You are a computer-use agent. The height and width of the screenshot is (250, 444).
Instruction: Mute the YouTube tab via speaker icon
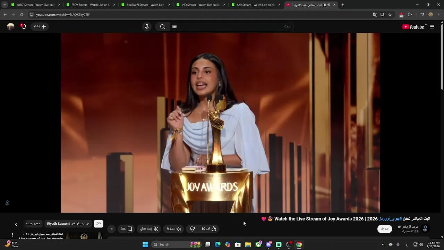point(328,5)
